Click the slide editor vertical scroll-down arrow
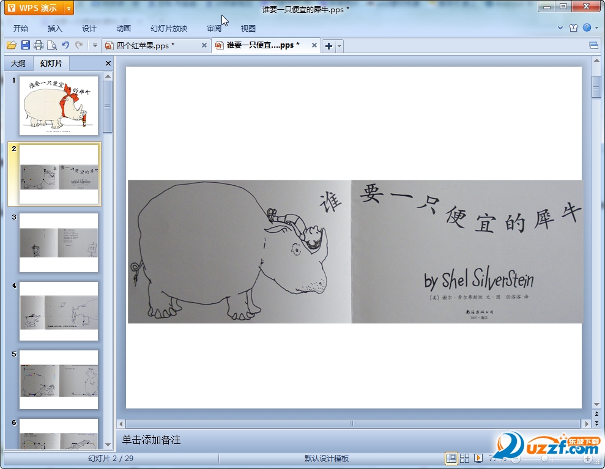This screenshot has width=605, height=469. (596, 404)
